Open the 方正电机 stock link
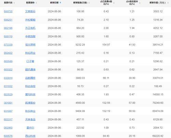 (x=30, y=28)
